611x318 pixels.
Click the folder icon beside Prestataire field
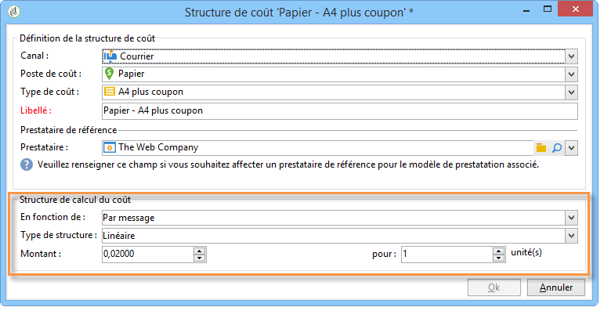tap(541, 148)
